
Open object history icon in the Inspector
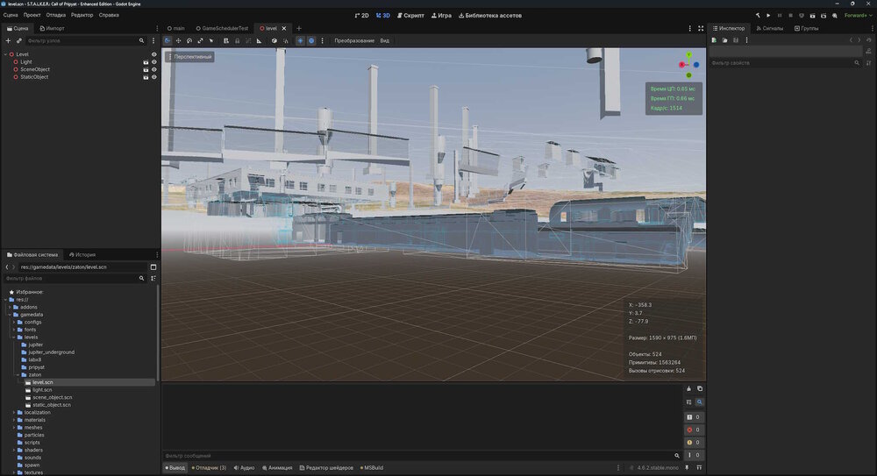[868, 40]
